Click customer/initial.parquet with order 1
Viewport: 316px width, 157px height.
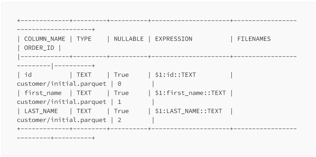tap(62, 102)
